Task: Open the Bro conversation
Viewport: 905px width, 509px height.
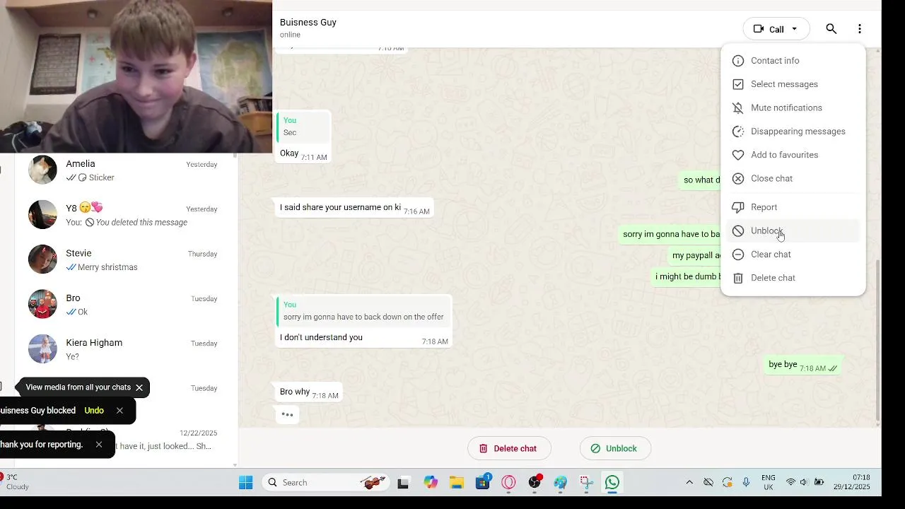Action: coord(127,304)
